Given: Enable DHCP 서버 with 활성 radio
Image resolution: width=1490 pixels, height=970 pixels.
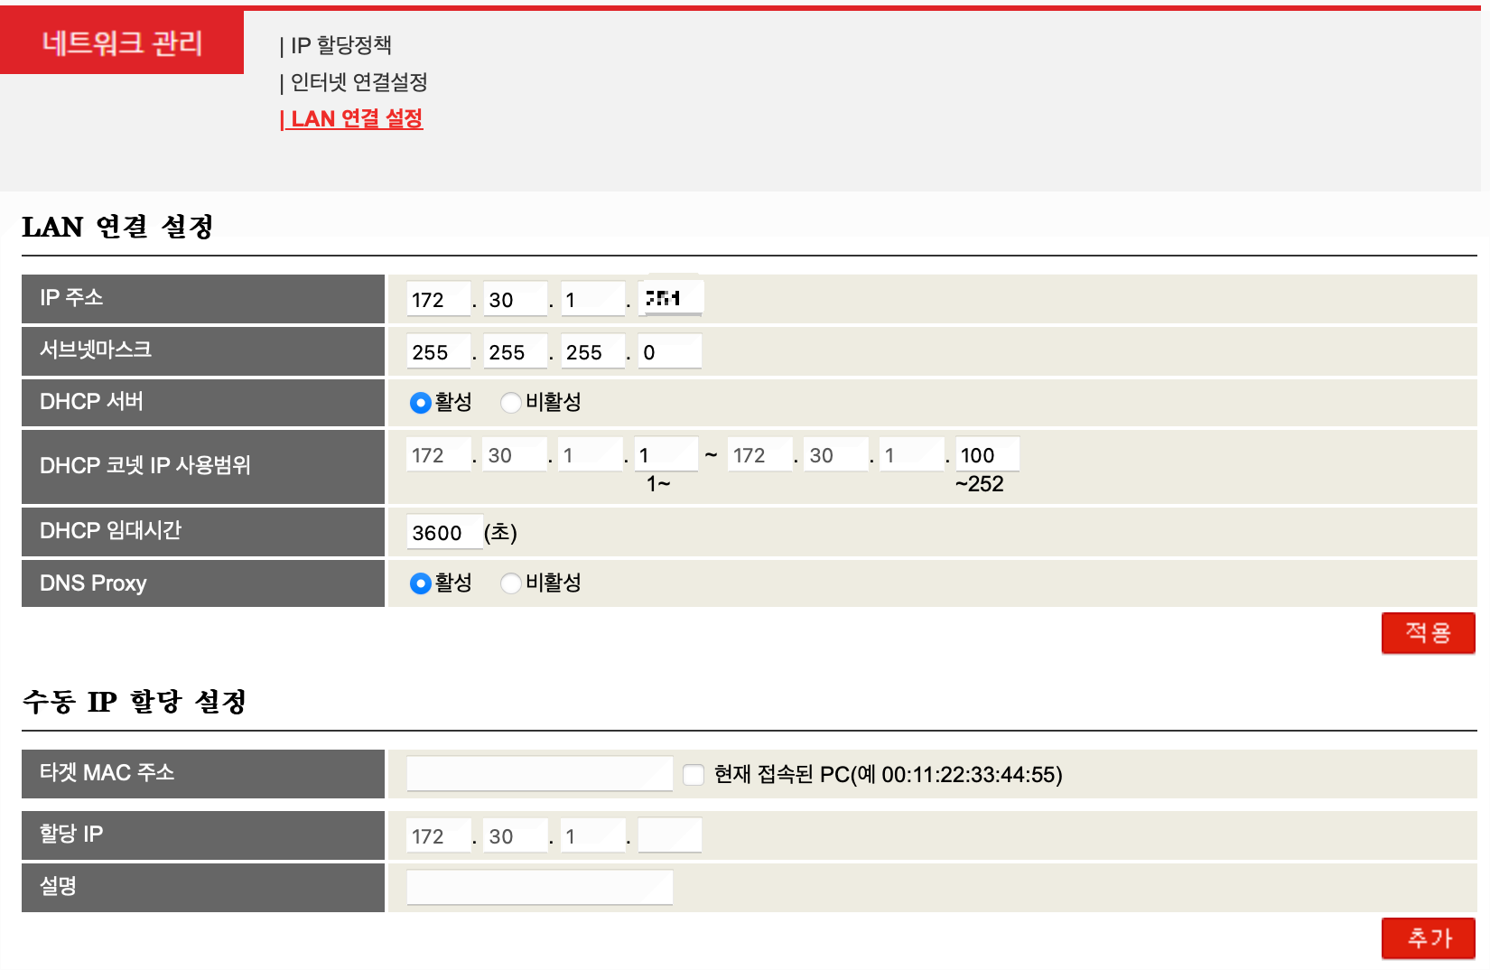Looking at the screenshot, I should tap(420, 403).
